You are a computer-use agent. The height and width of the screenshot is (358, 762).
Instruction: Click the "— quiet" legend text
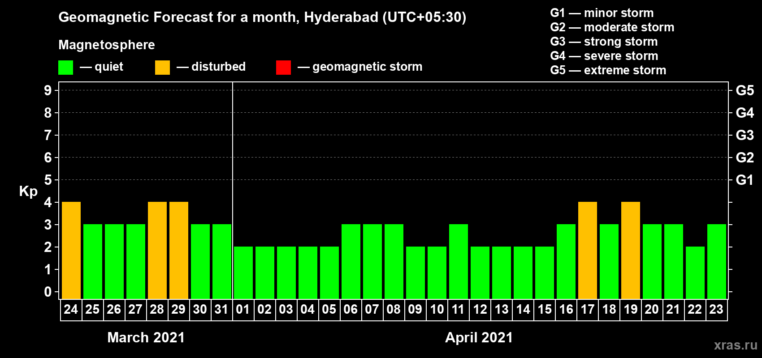click(101, 67)
